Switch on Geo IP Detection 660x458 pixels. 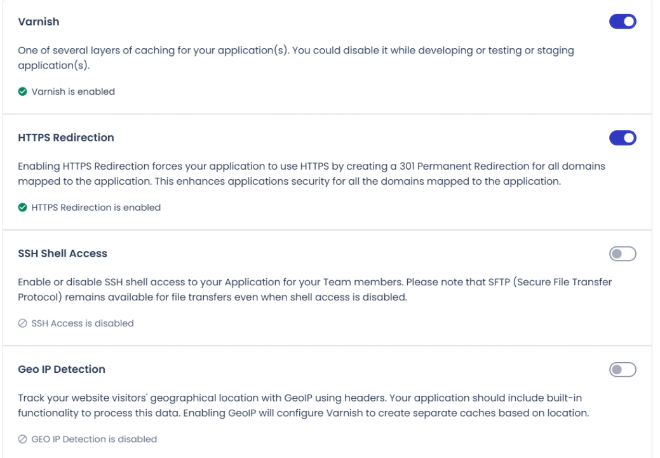[623, 369]
